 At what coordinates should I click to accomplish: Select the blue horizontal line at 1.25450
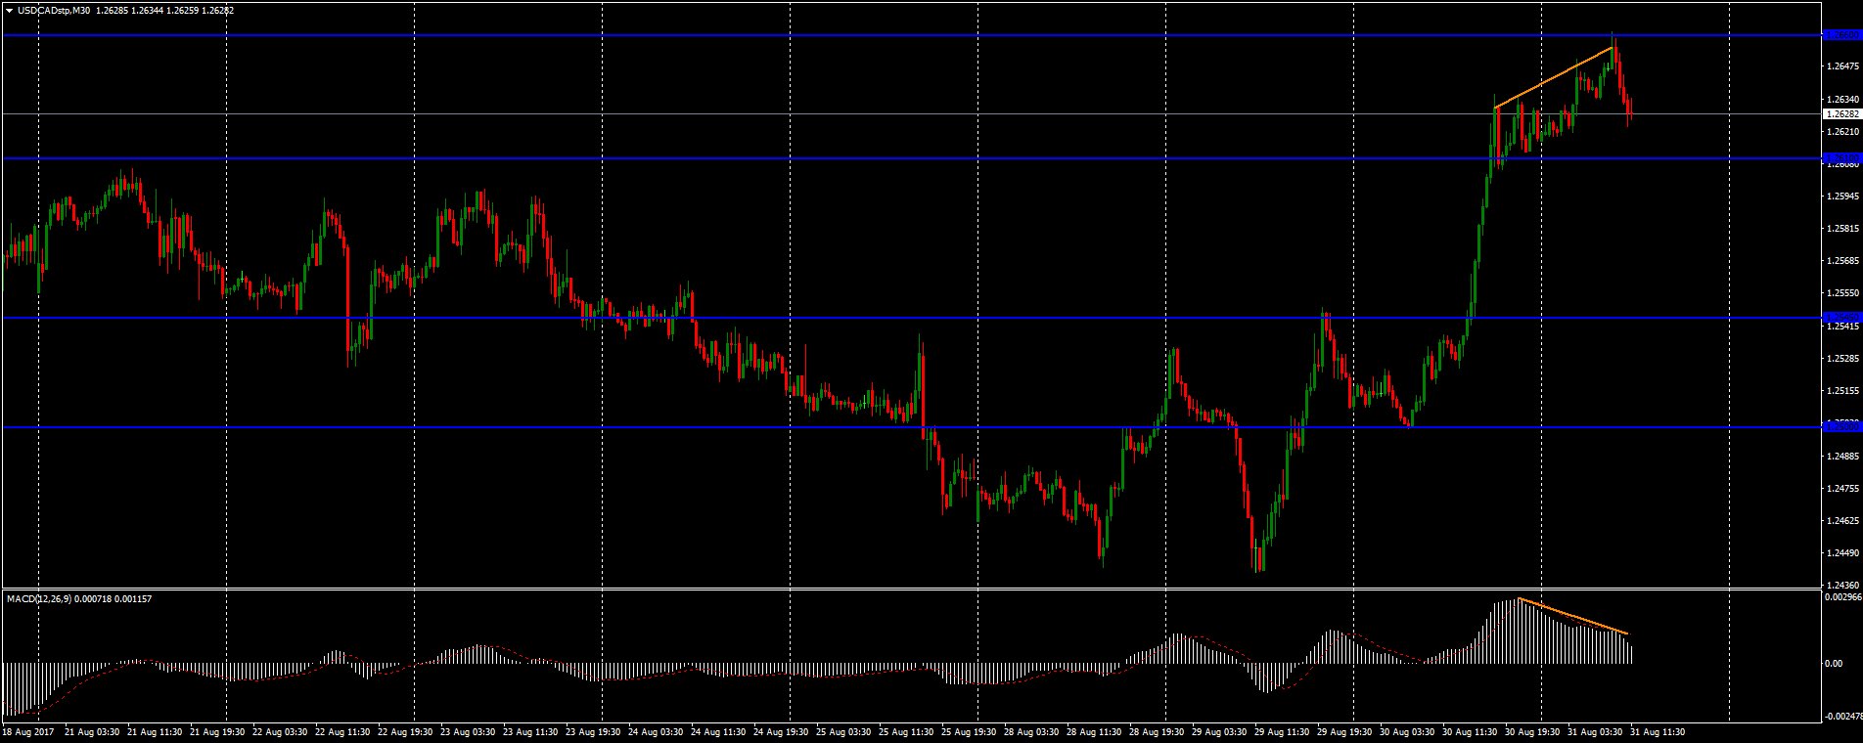(910, 318)
